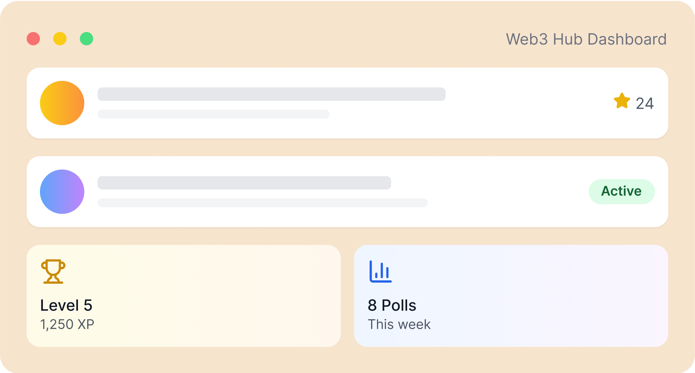
Task: Click the first card's title placeholder bar
Action: tap(272, 94)
